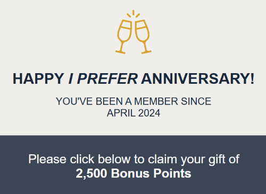Click the italic I PREFER text
266x194 pixels.
coord(103,78)
